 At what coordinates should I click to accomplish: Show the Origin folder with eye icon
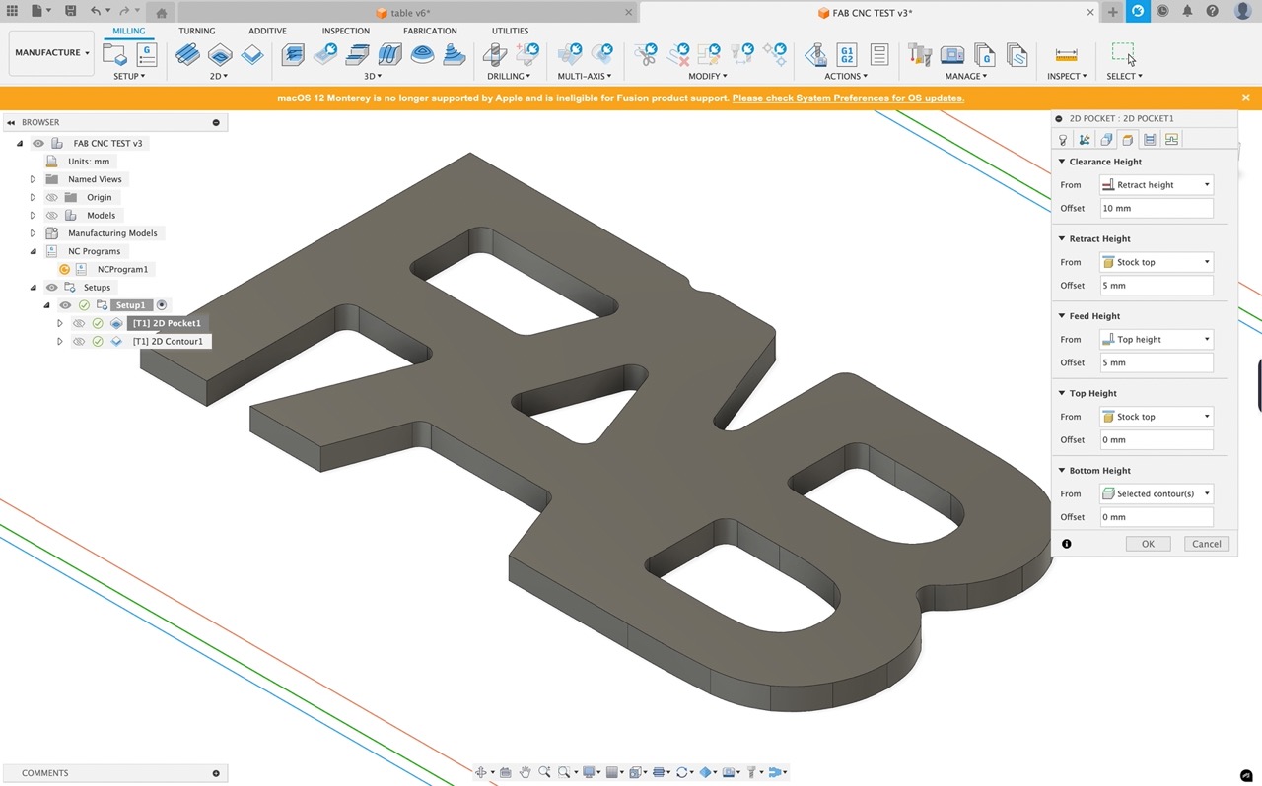coord(52,197)
